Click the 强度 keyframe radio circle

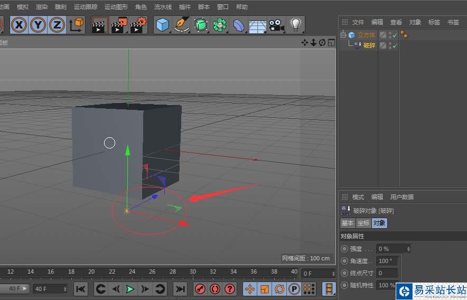344,248
